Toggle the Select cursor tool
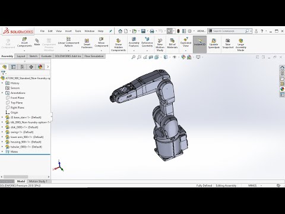Image resolution: width=285 pixels, height=214 pixels. coord(169,31)
